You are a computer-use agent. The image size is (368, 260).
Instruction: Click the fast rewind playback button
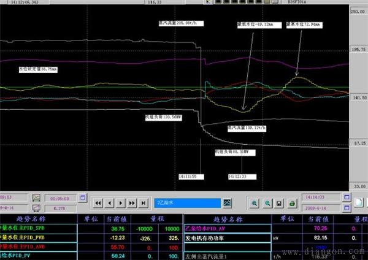tap(98, 202)
